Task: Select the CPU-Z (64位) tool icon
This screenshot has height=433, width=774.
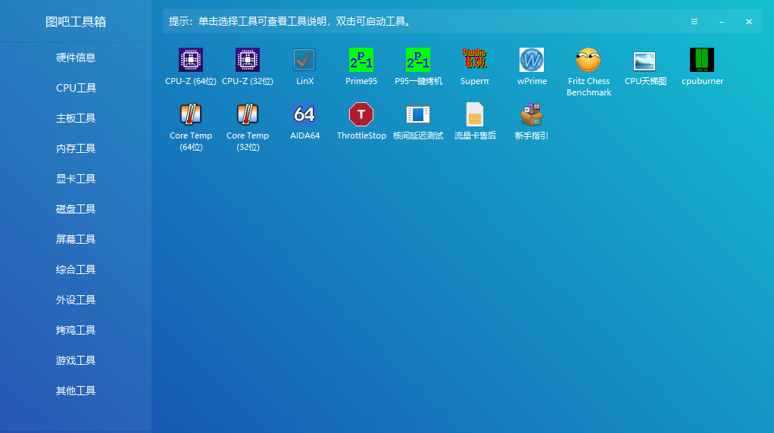Action: [x=191, y=61]
